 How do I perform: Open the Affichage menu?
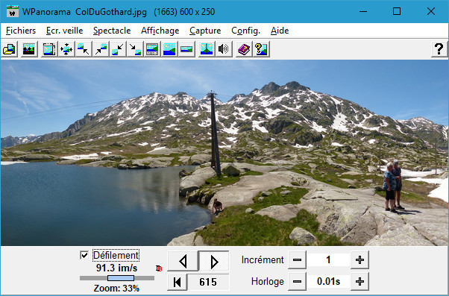point(160,31)
